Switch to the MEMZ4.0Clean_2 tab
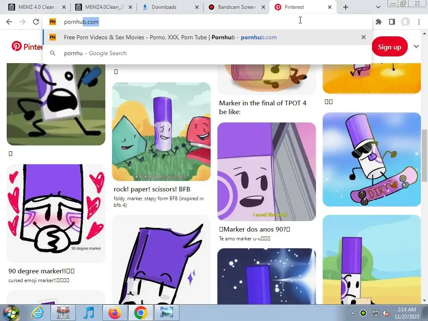Image resolution: width=428 pixels, height=321 pixels. (x=104, y=7)
